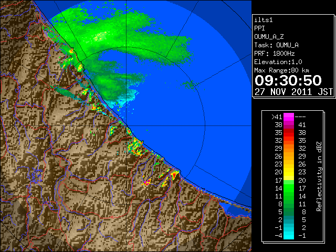Pick the red swatch beside 35 and 38
The image size is (336, 252).
click(289, 133)
